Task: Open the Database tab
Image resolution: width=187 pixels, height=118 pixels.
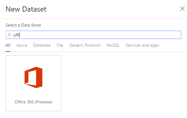Action: 42,45
